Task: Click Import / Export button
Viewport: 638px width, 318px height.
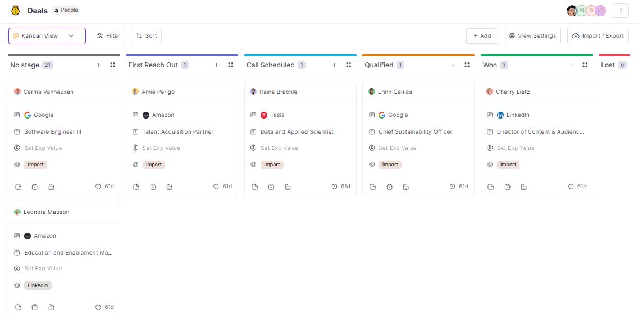Action: tap(598, 36)
